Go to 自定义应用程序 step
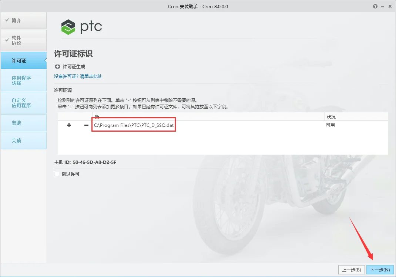This screenshot has width=396, height=277. 23,103
